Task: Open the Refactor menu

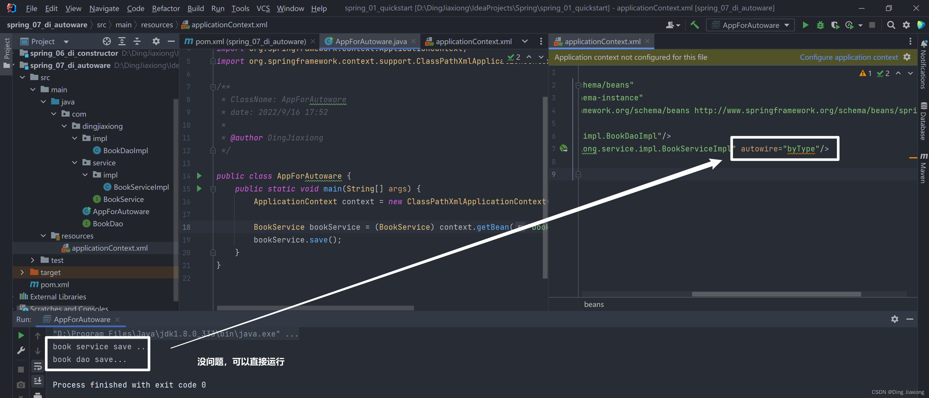Action: coord(165,8)
